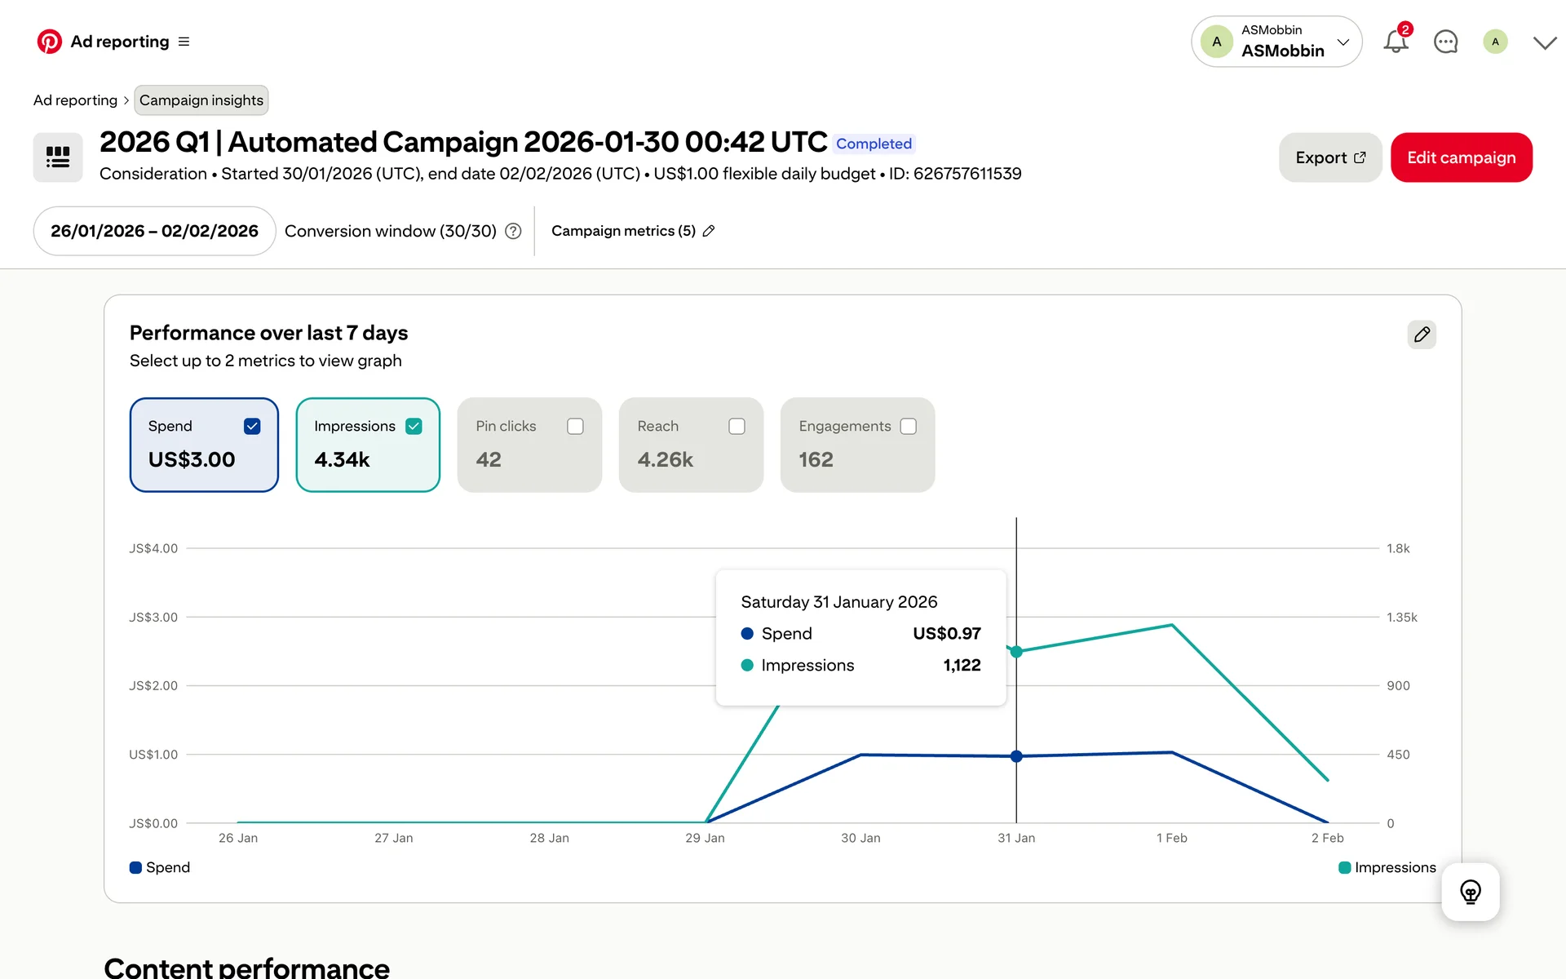Image resolution: width=1566 pixels, height=979 pixels.
Task: Open the messages chat bubble icon
Action: tap(1445, 42)
